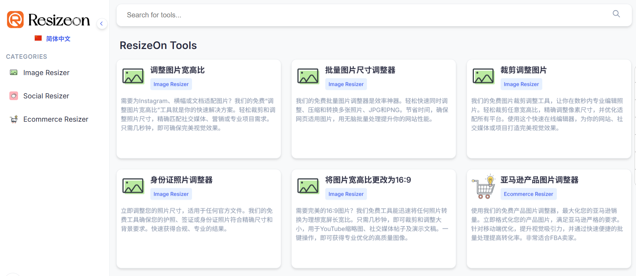Viewport: 636px width, 276px height.
Task: Click the image icon on 裁剪调整图片 card
Action: (484, 76)
